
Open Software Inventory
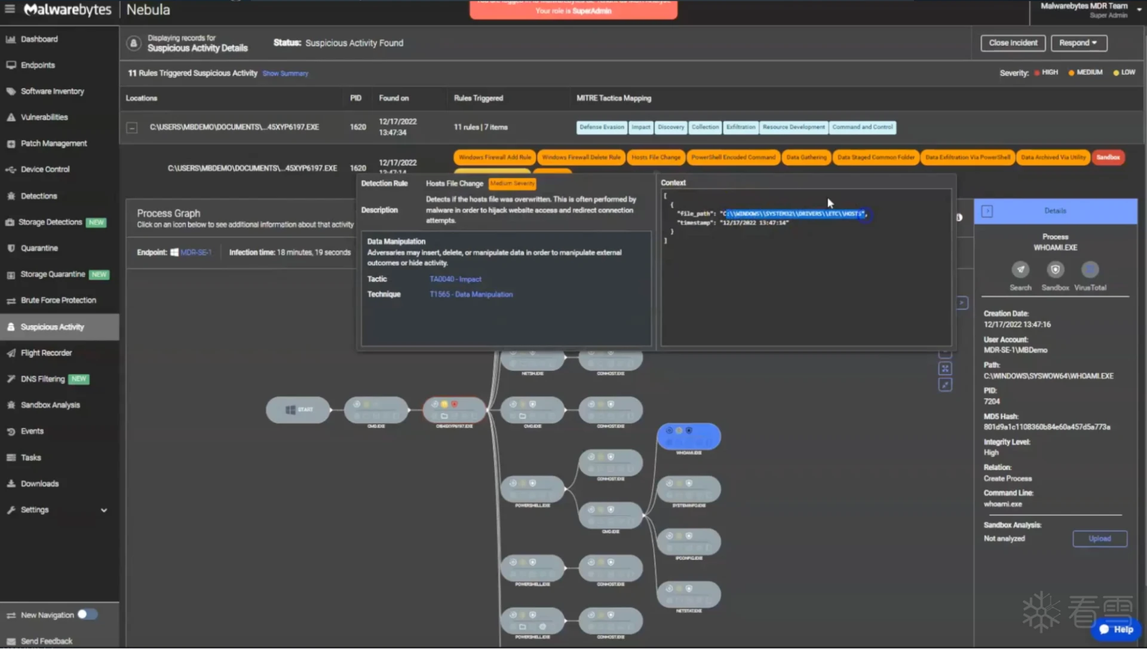click(x=53, y=91)
